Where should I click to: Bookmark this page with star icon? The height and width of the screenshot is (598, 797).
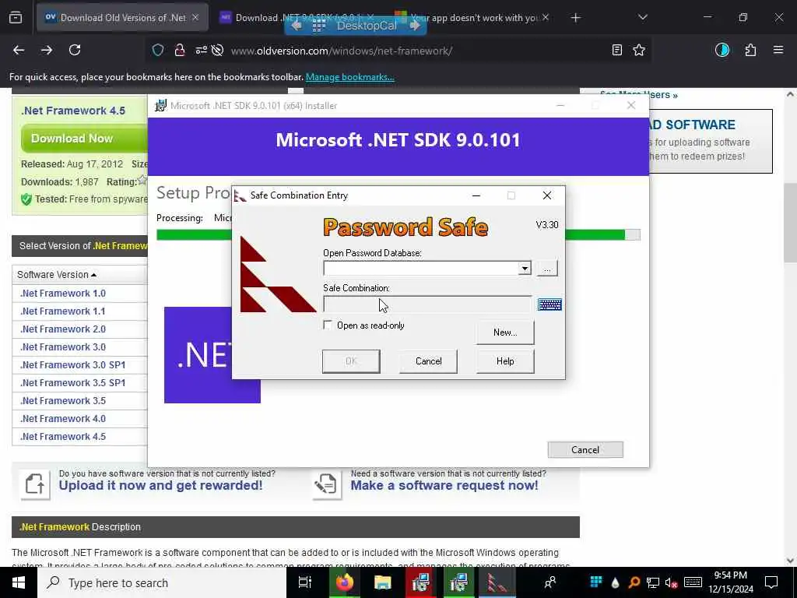click(x=639, y=50)
